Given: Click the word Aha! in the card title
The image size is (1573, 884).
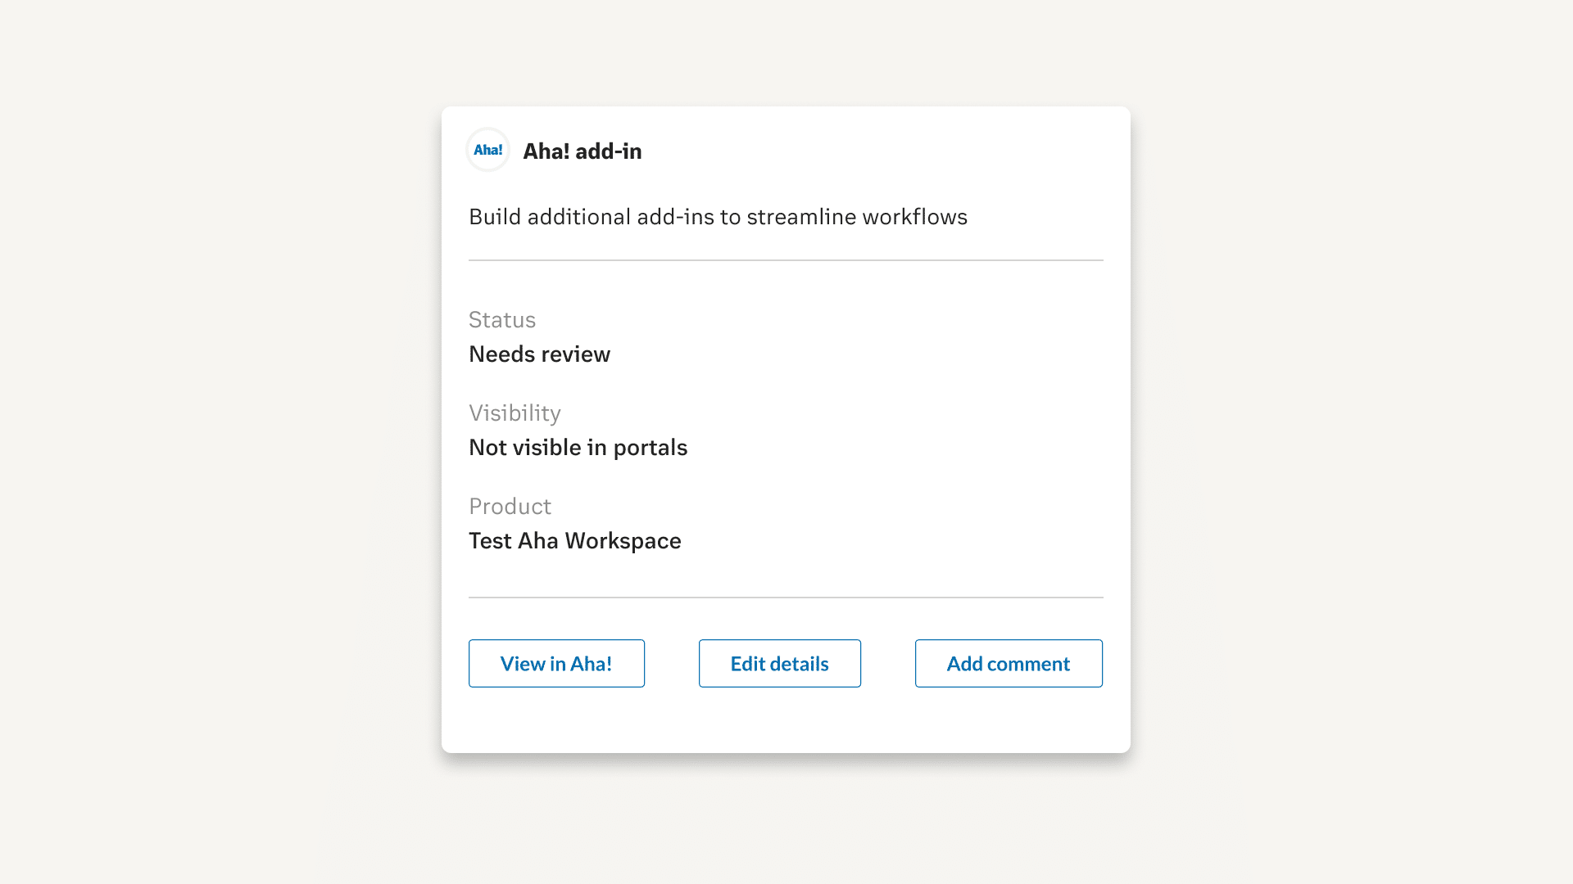Looking at the screenshot, I should tap(546, 151).
